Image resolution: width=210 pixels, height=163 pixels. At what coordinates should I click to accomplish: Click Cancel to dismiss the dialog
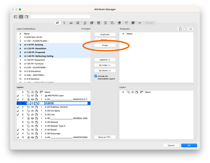pyautogui.click(x=171, y=145)
